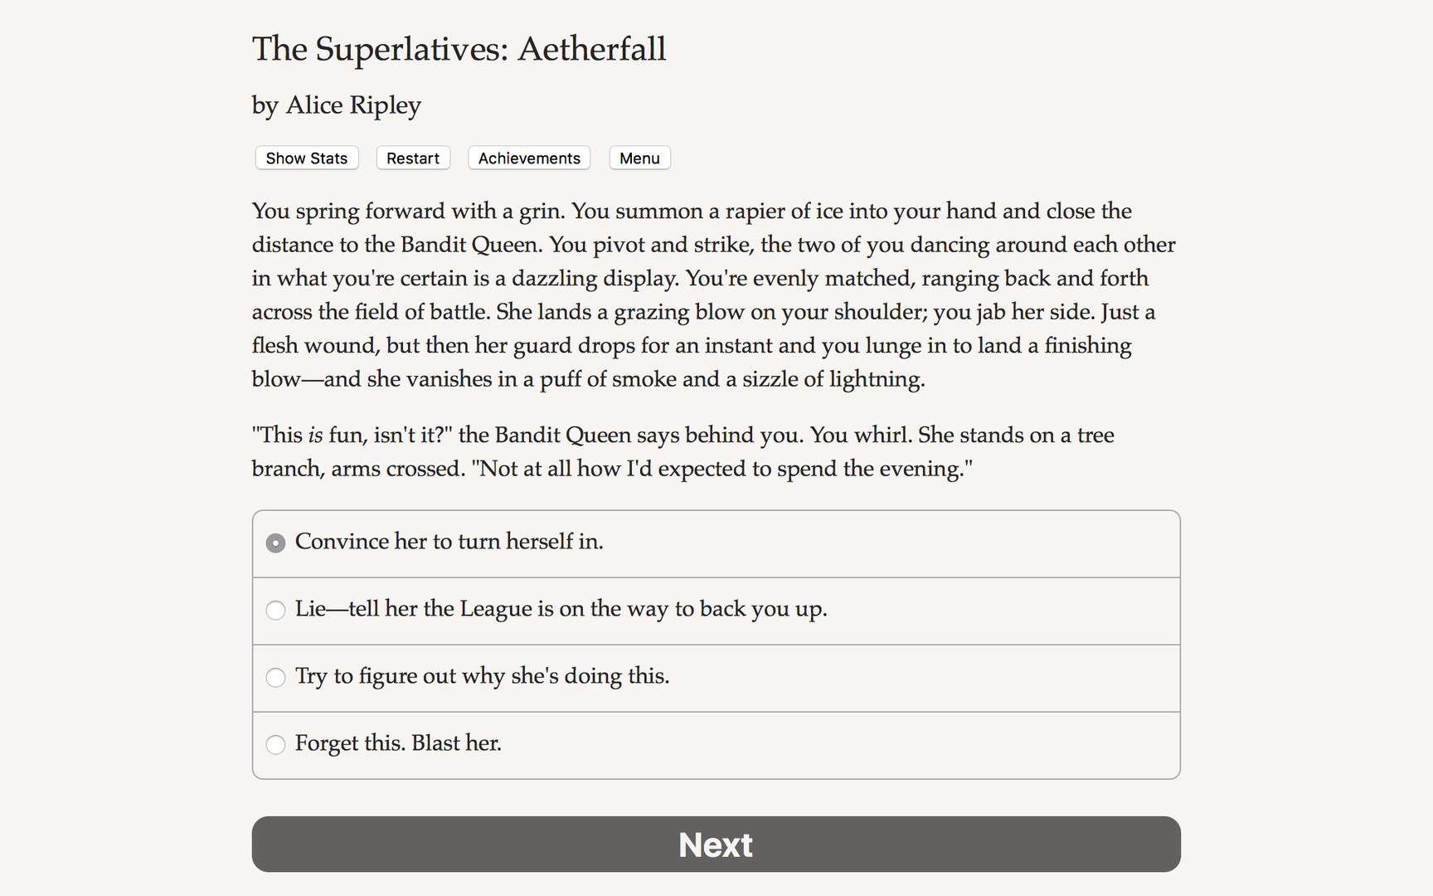Activate the Lie choice radio control
This screenshot has height=896, width=1433.
point(274,611)
